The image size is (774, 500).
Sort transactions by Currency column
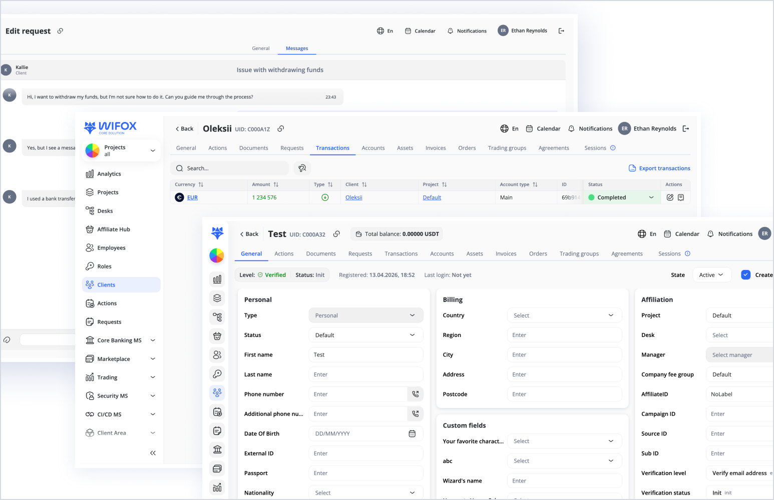click(201, 184)
